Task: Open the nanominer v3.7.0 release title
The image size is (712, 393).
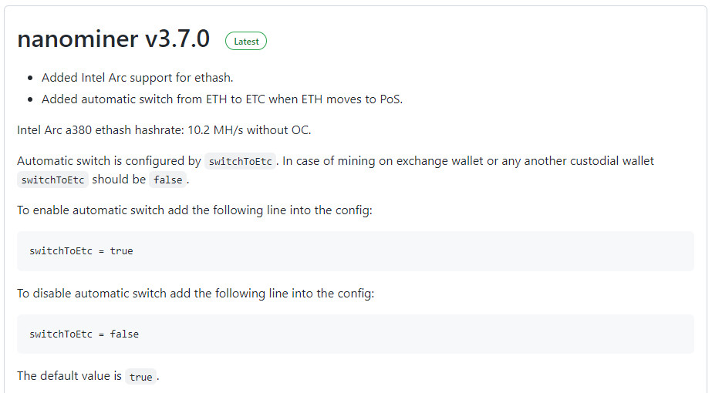Action: click(113, 39)
